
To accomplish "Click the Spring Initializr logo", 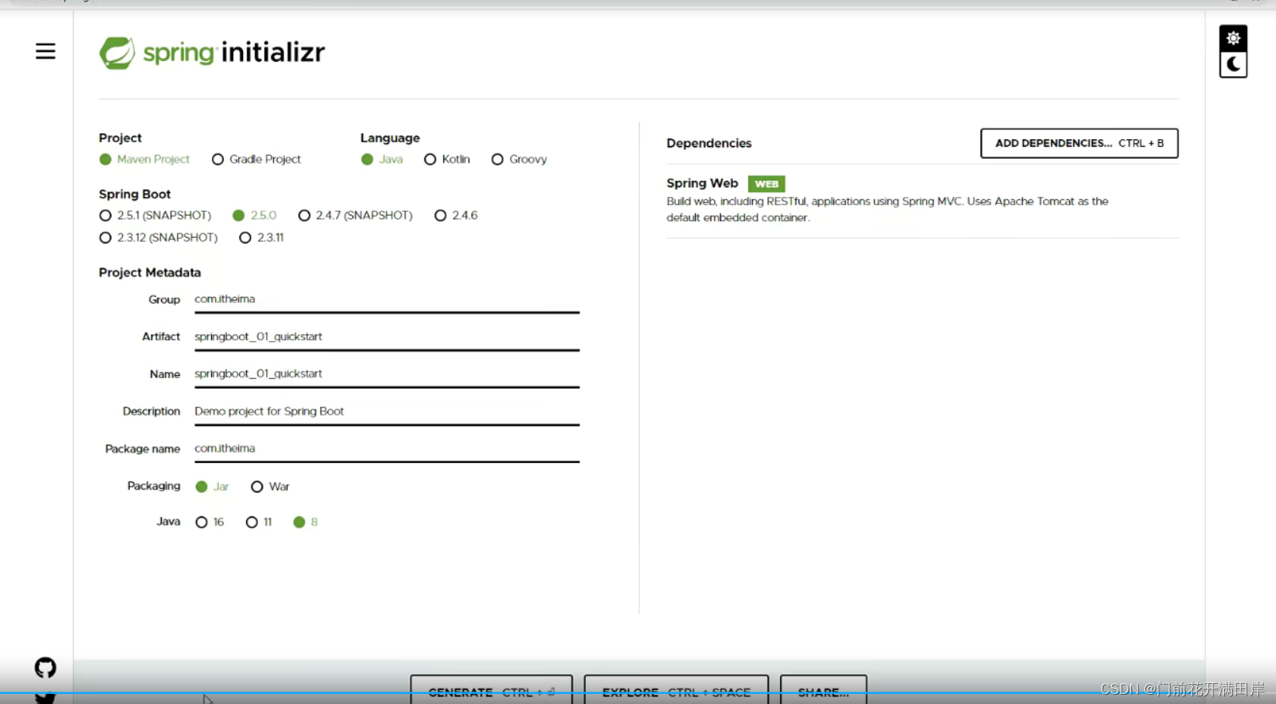I will tap(212, 53).
